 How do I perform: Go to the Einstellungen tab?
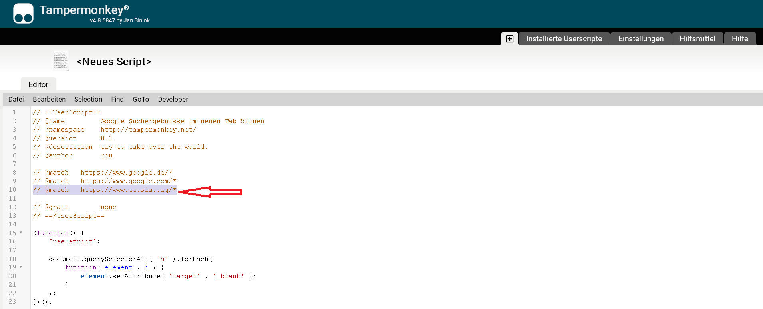coord(641,39)
